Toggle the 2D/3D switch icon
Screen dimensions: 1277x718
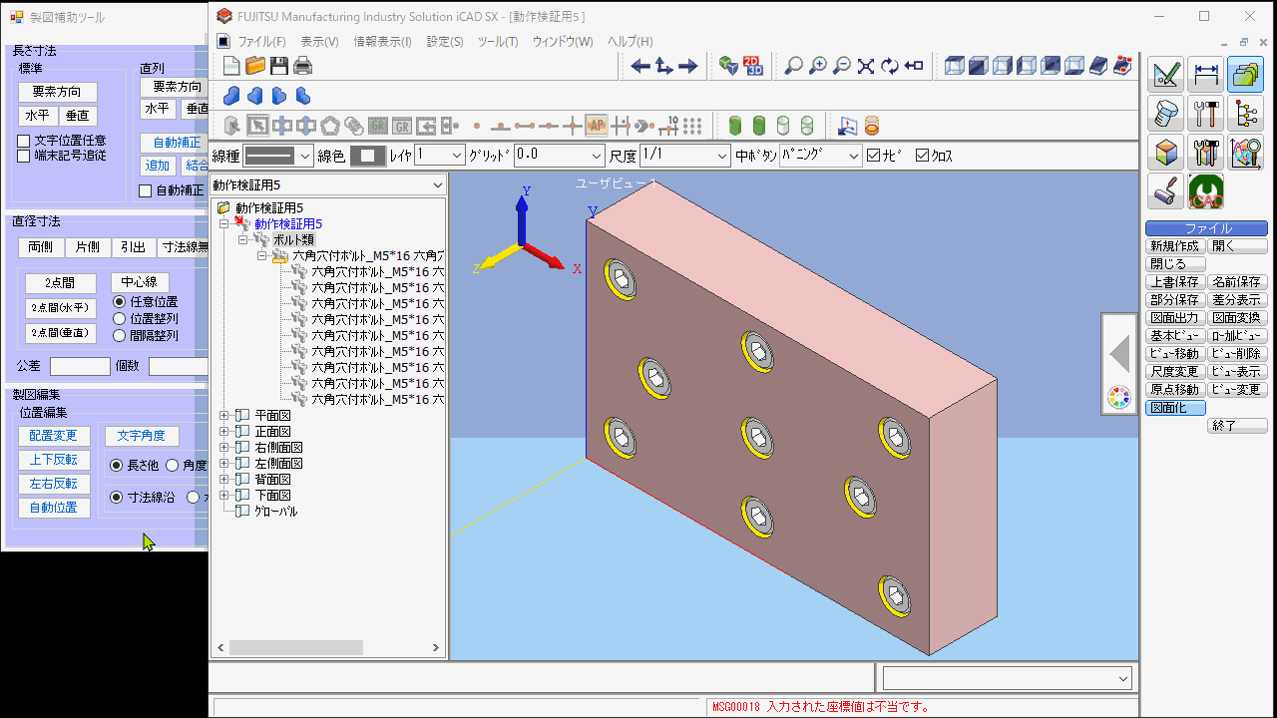click(x=753, y=66)
